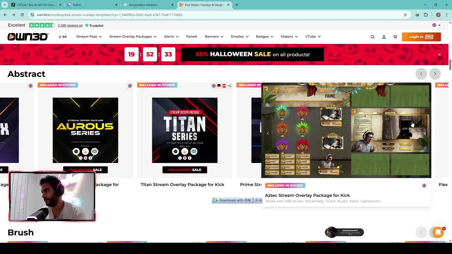Viewport: 452px width, 254px height.
Task: Open Titan Stream Overlay Package title link
Action: 183,185
